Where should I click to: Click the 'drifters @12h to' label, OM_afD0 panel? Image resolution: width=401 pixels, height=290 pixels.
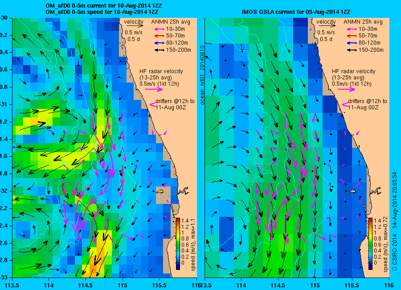pyautogui.click(x=175, y=101)
